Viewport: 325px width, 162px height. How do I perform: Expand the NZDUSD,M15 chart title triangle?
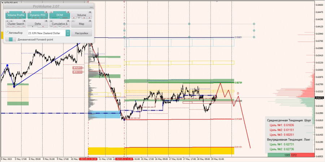point(3,3)
